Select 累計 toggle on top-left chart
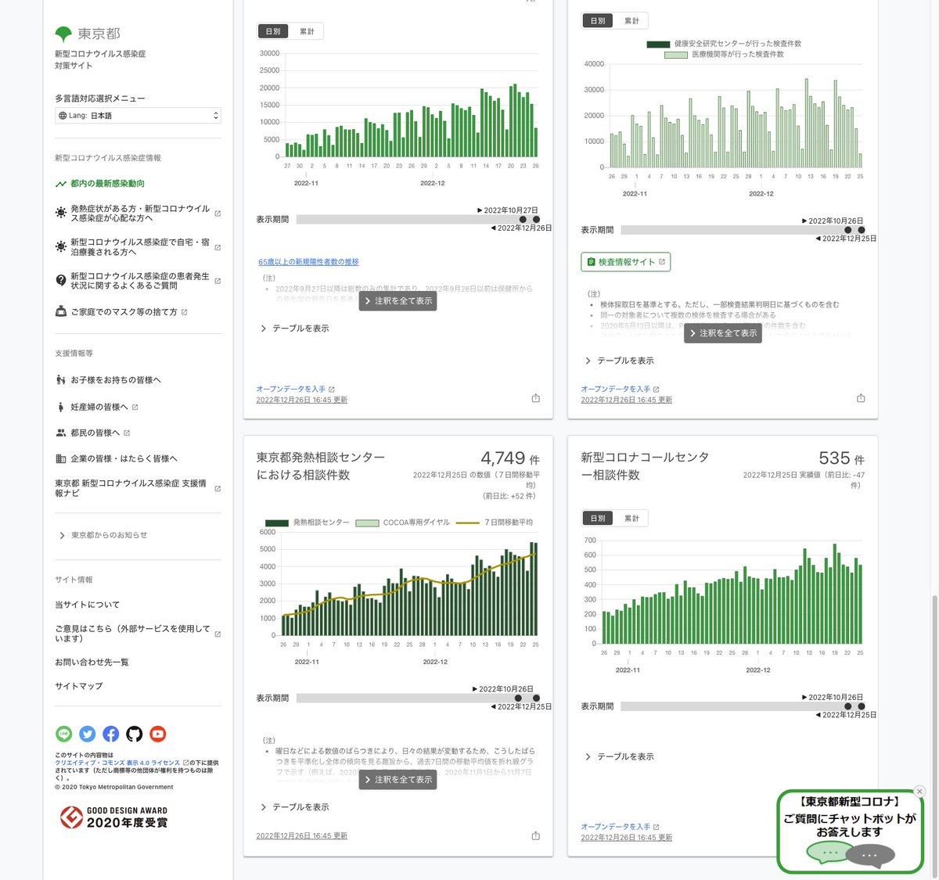939x880 pixels. tap(307, 31)
